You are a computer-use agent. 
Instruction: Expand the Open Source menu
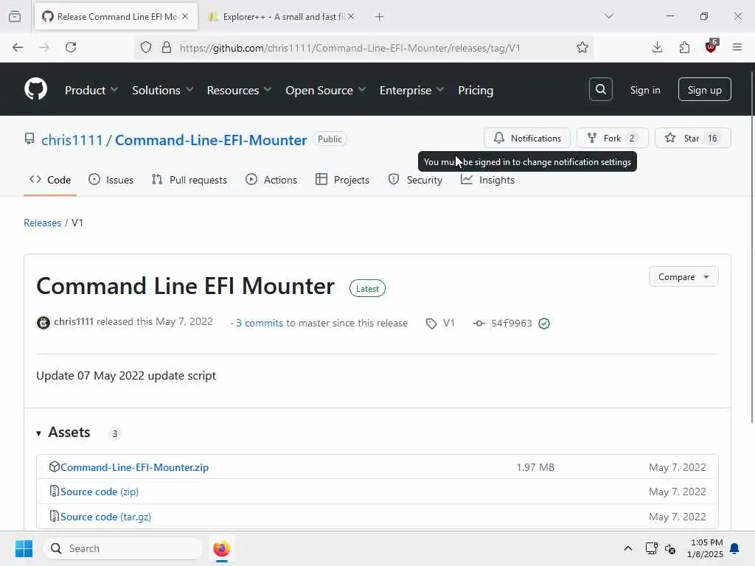[x=325, y=90]
